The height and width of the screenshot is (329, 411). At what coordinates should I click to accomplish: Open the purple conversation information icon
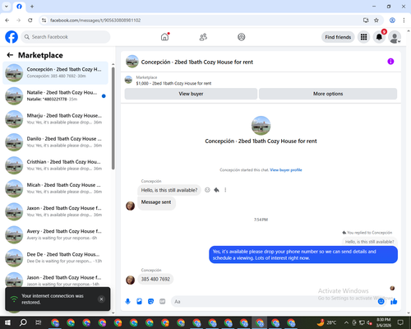pos(390,62)
